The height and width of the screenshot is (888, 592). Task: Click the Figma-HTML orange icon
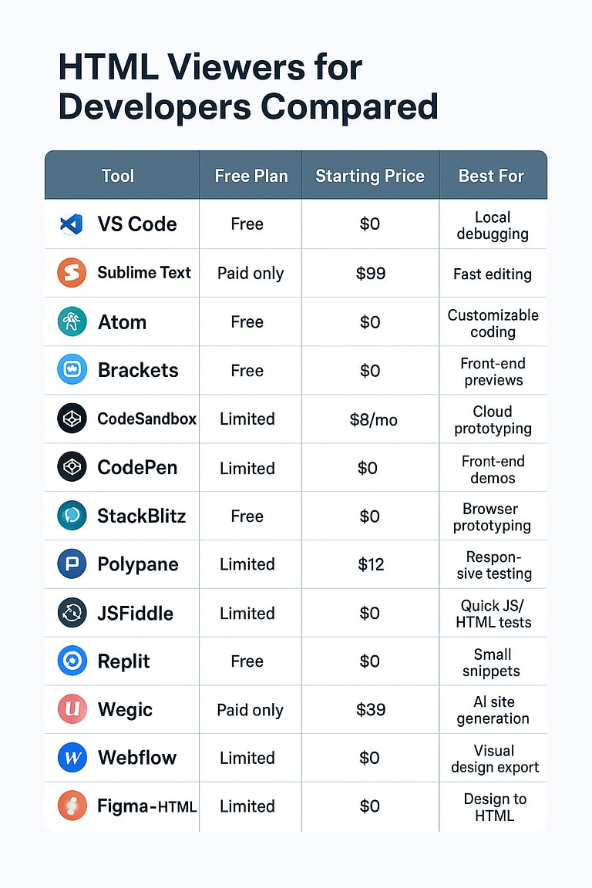72,806
